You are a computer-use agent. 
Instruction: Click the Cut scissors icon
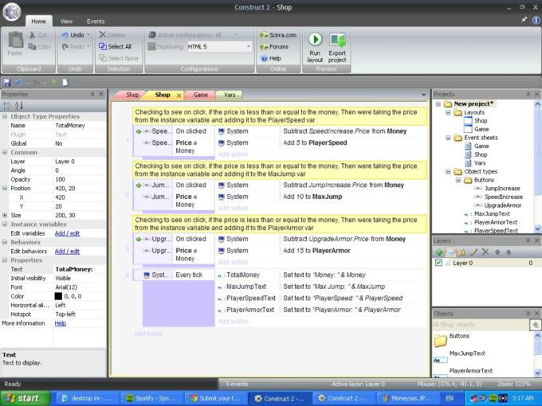(x=32, y=35)
